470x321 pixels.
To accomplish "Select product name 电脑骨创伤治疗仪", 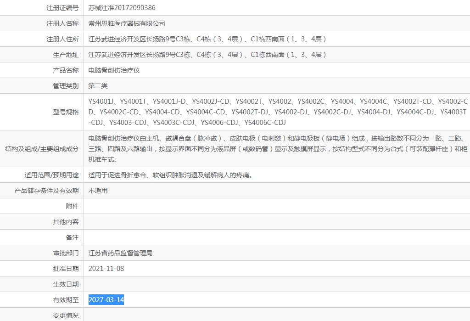I will (x=114, y=70).
